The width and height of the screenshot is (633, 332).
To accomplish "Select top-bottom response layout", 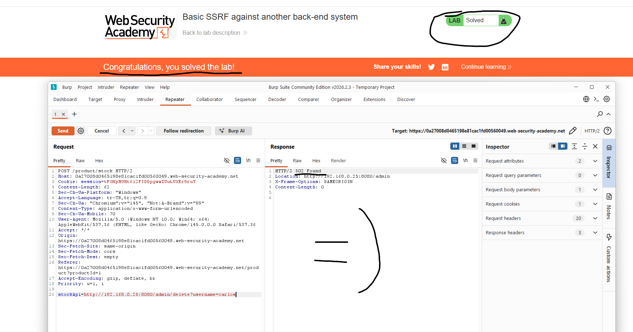I will pyautogui.click(x=464, y=146).
